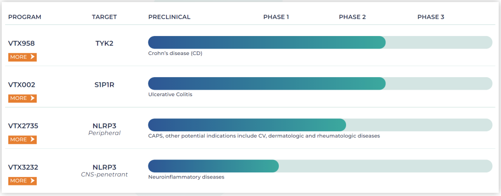Click the MORE button under VTX958
Screen dimensions: 501x196
click(22, 57)
